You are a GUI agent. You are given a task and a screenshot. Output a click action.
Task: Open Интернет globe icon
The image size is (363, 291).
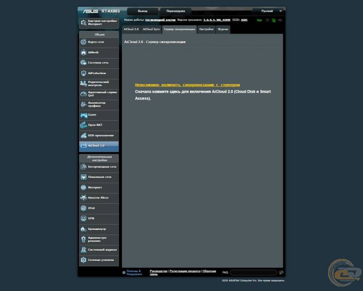[x=83, y=187]
